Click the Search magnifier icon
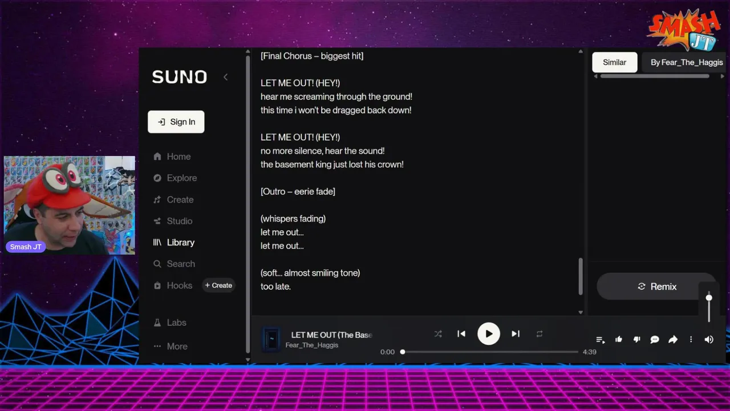This screenshot has height=411, width=730. 157,264
